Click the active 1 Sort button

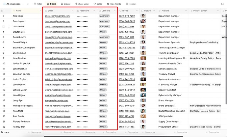click(51, 4)
